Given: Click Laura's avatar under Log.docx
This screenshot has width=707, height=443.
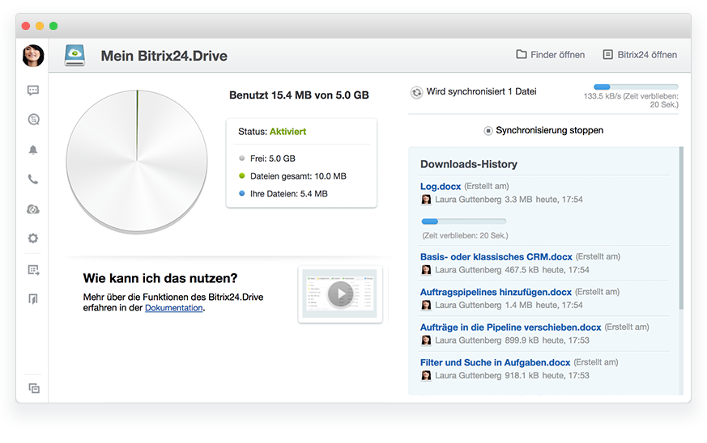Looking at the screenshot, I should 426,200.
